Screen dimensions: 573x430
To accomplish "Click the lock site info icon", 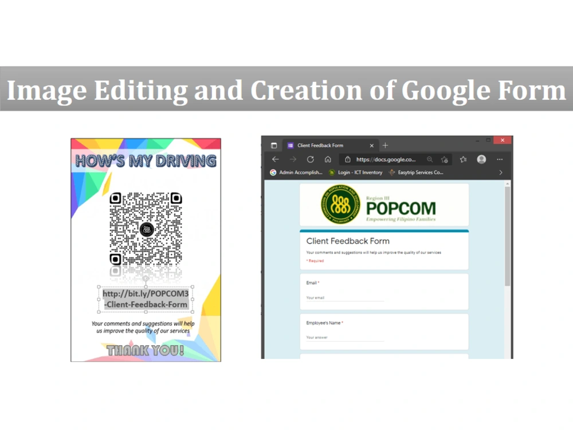I will coord(348,159).
